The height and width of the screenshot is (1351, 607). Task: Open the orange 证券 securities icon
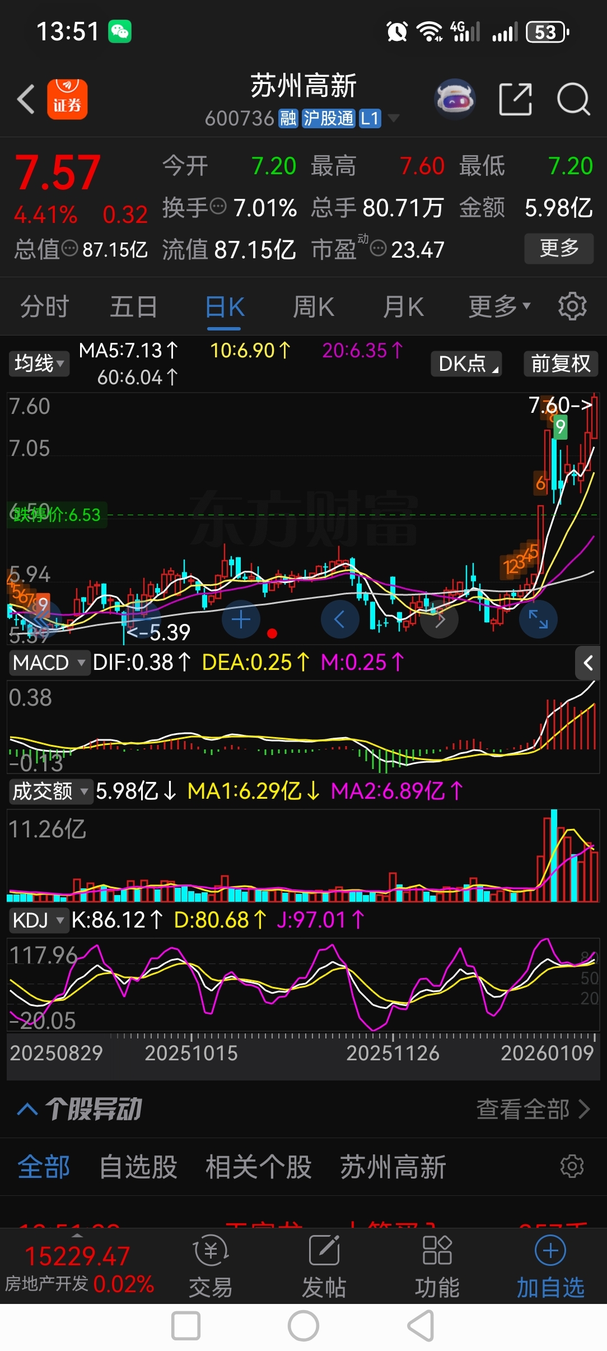pyautogui.click(x=67, y=99)
